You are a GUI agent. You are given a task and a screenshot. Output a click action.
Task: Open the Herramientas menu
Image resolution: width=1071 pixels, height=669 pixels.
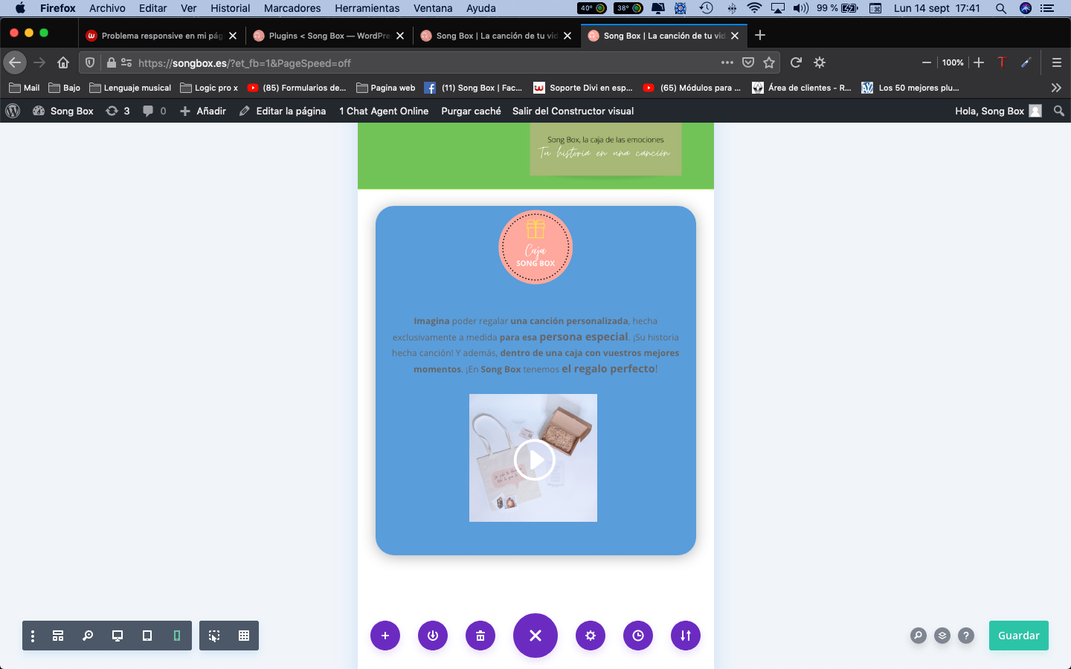point(367,8)
